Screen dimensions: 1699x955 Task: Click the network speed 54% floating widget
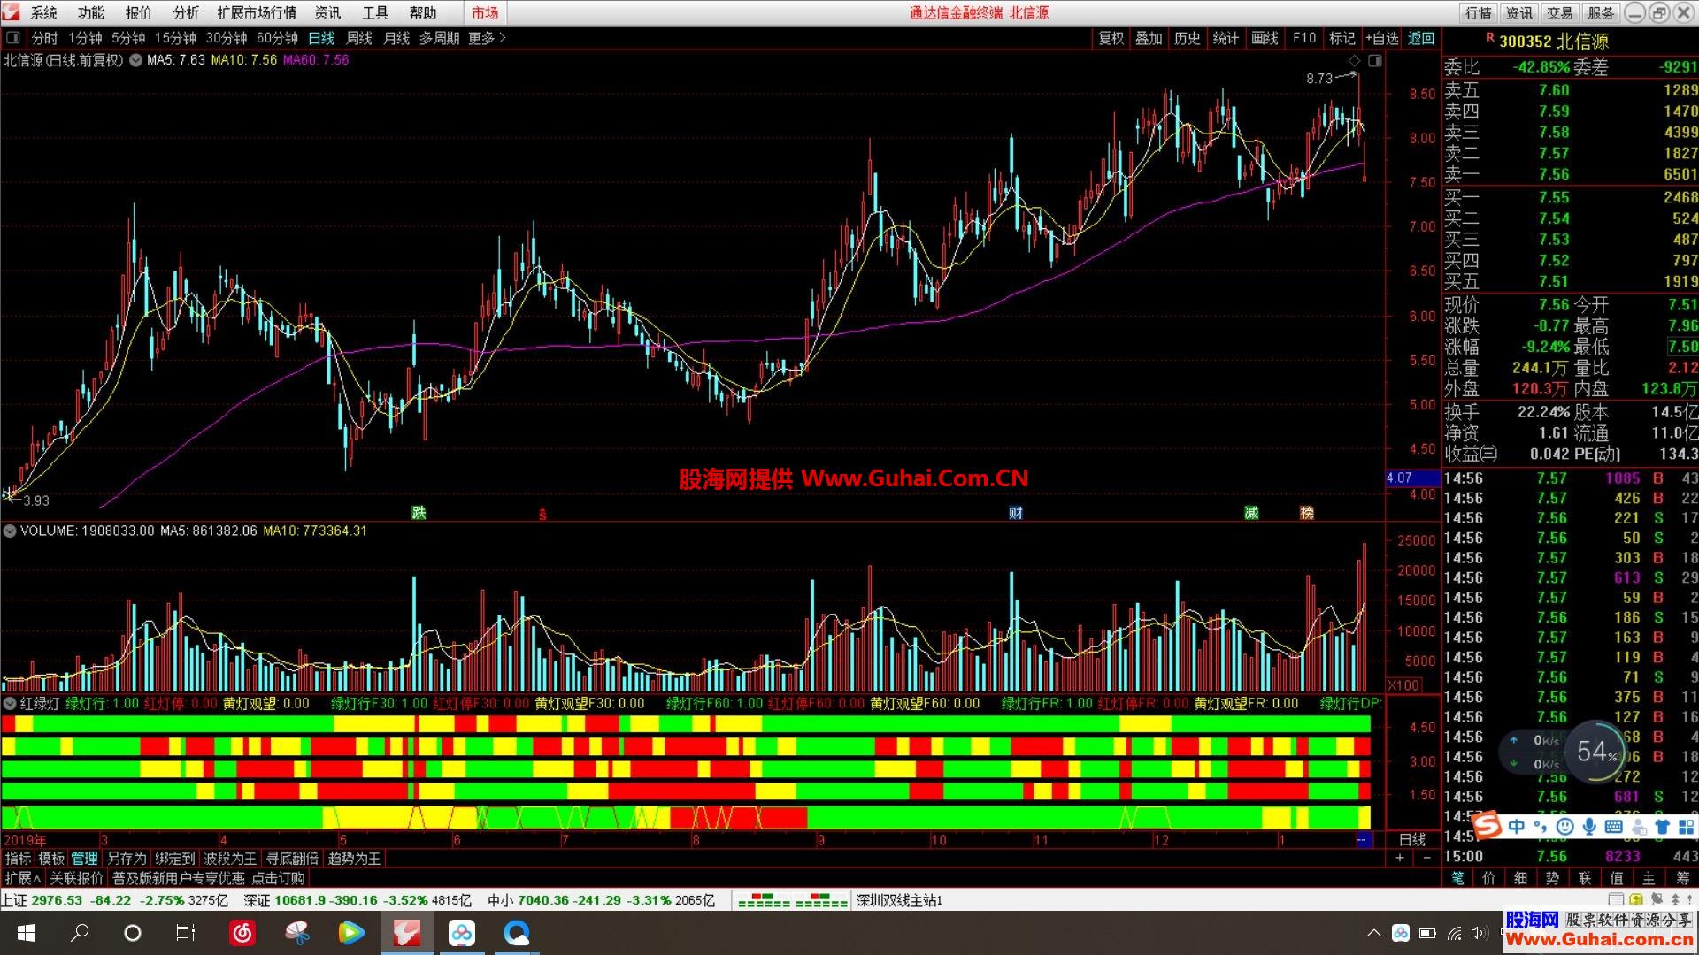point(1596,752)
